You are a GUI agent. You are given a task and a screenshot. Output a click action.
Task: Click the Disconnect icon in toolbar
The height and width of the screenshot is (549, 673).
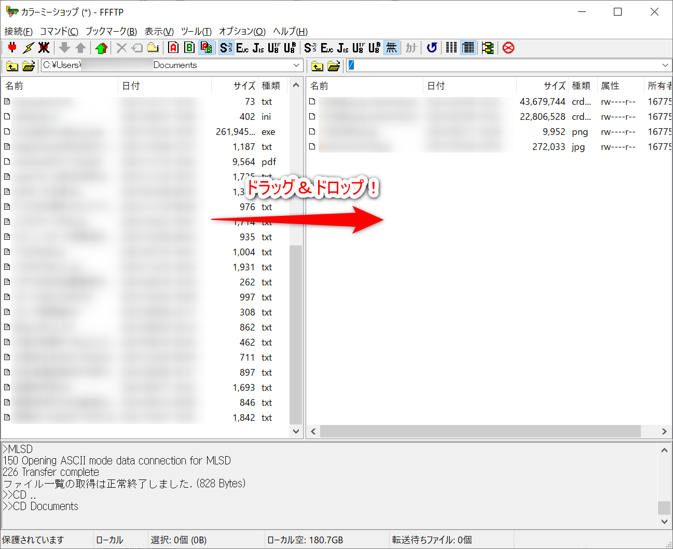[x=44, y=48]
